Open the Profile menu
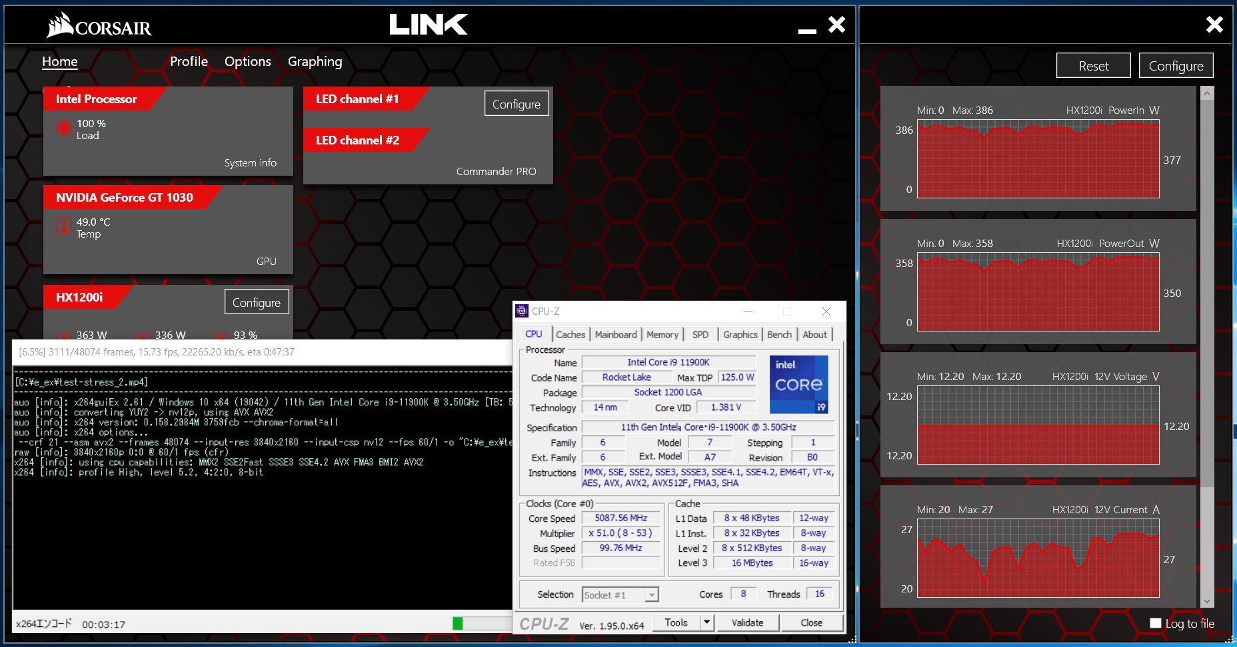This screenshot has height=647, width=1237. [189, 61]
